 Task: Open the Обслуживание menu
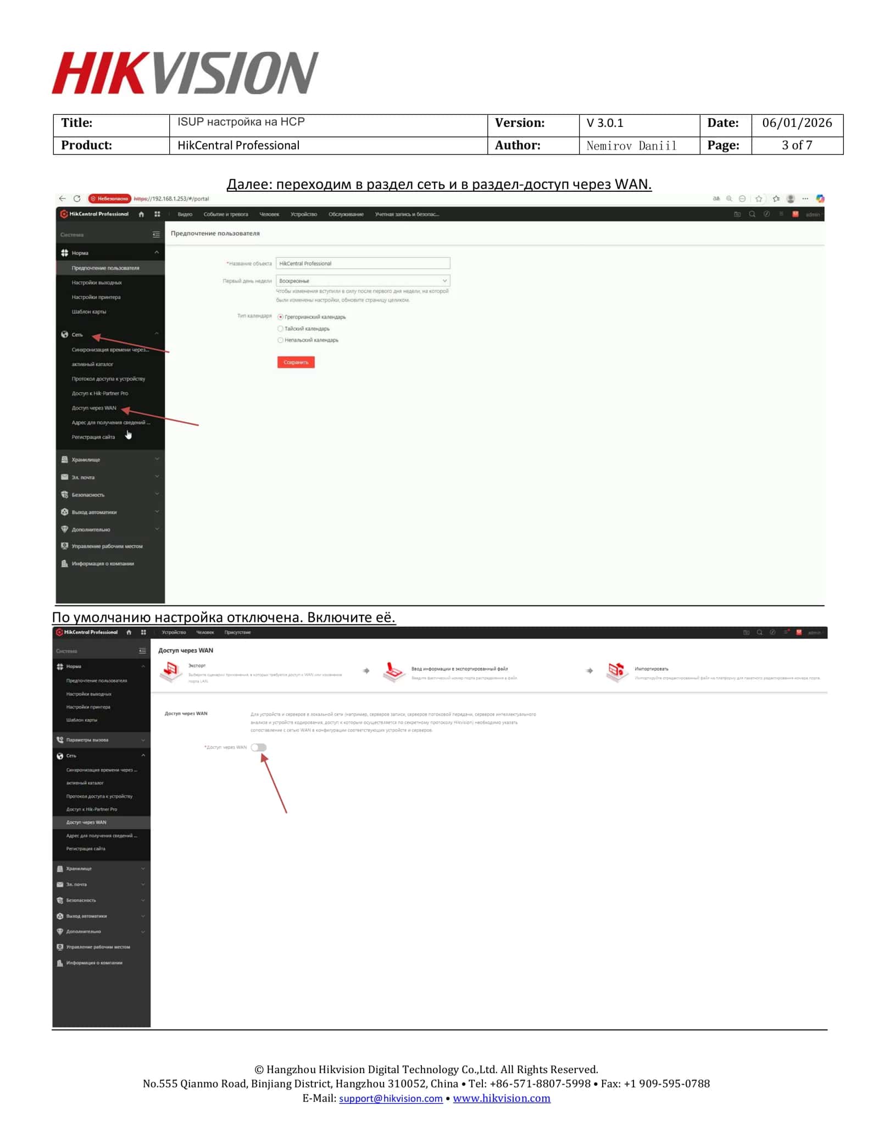tap(346, 214)
